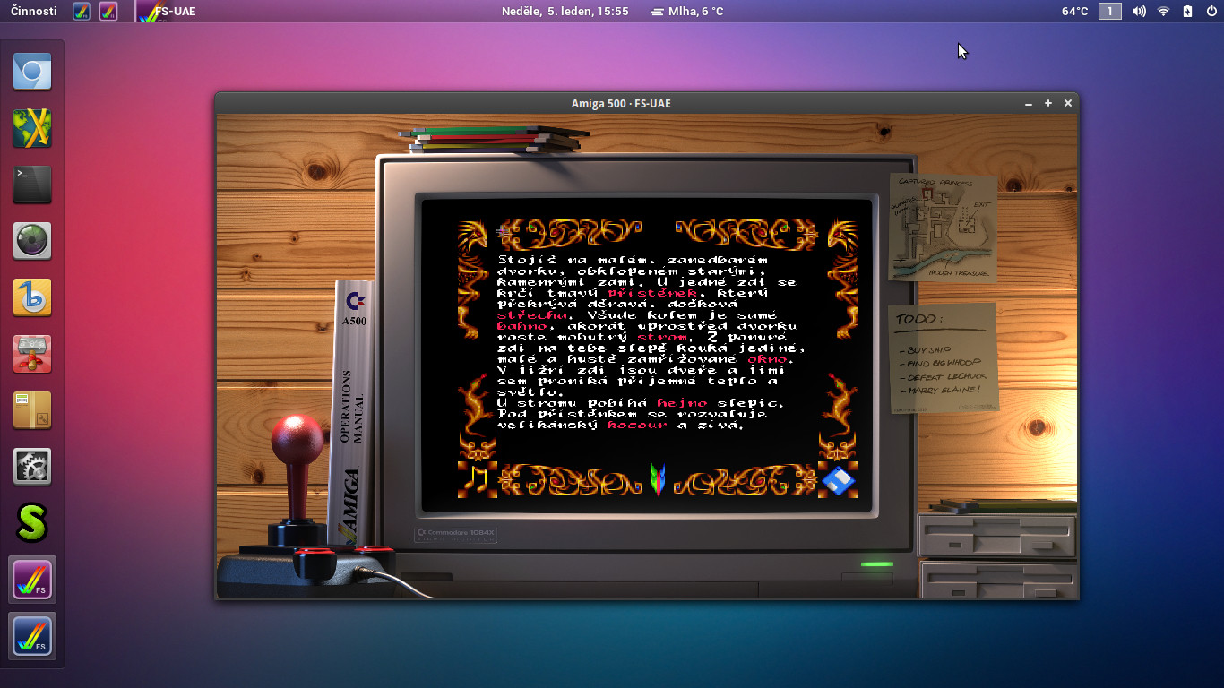Maximize the Amiga 500 FS-UAE window
This screenshot has height=688, width=1224.
[1048, 104]
